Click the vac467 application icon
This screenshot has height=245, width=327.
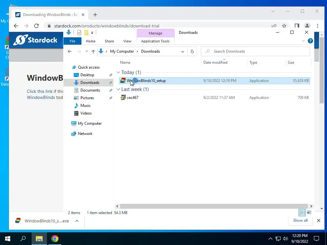(123, 97)
